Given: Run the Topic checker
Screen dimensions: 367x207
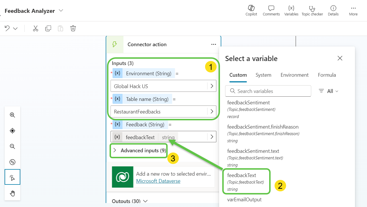Looking at the screenshot, I should (x=312, y=11).
